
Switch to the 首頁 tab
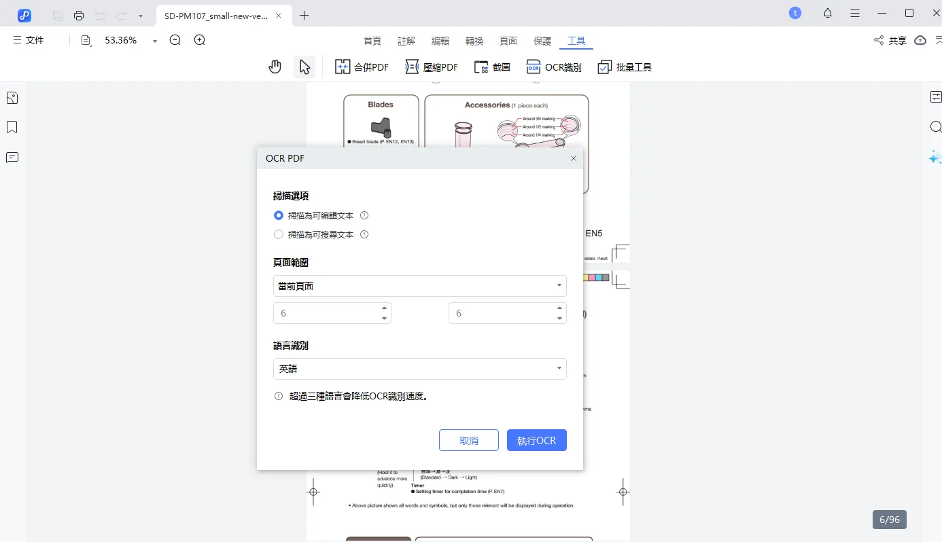372,41
